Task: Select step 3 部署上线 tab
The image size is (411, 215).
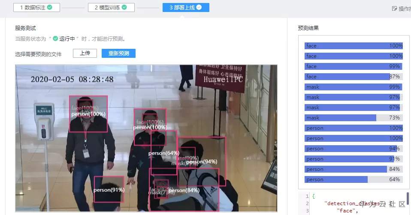Action: [186, 7]
